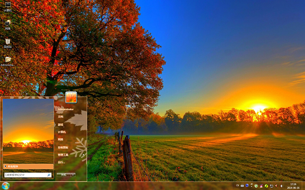Click the green shield security tray icon
Image resolution: width=305 pixels, height=190 pixels.
(256, 186)
